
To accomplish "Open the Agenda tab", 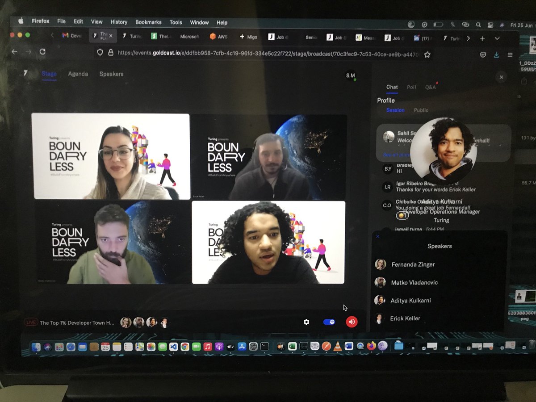I will 78,74.
